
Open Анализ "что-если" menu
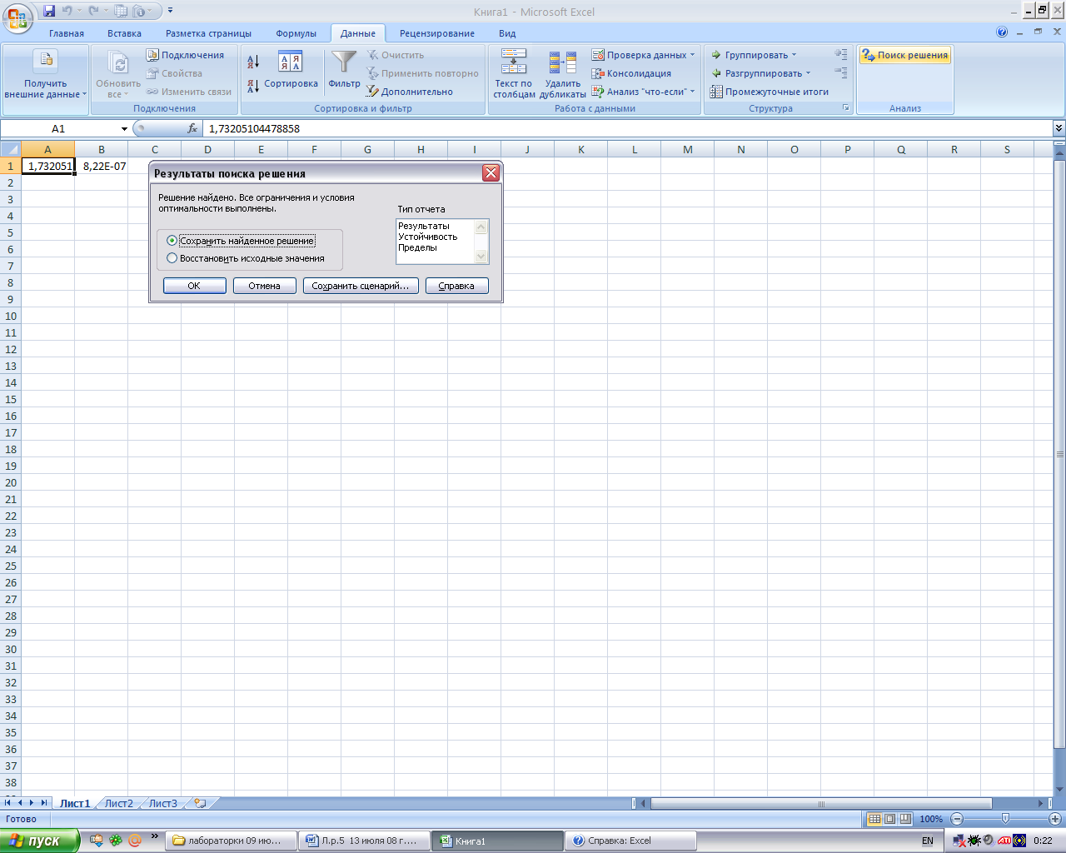pos(643,92)
